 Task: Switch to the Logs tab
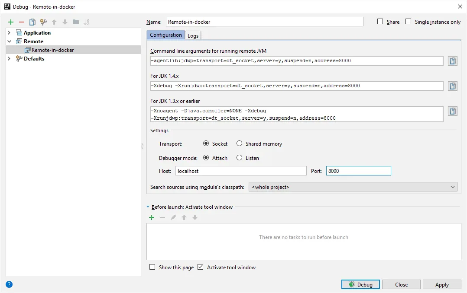pos(193,36)
